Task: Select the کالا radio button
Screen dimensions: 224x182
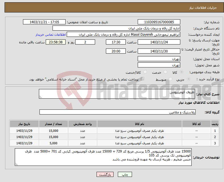Action: [x=181, y=72]
